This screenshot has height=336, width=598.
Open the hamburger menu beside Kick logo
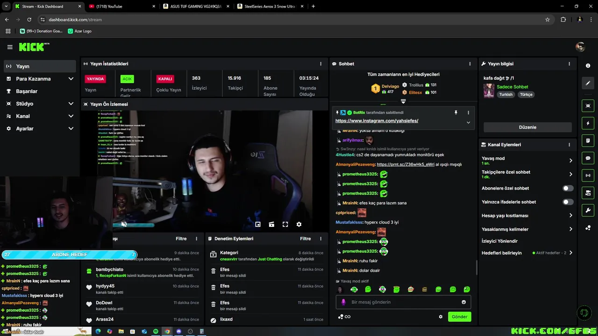click(10, 47)
